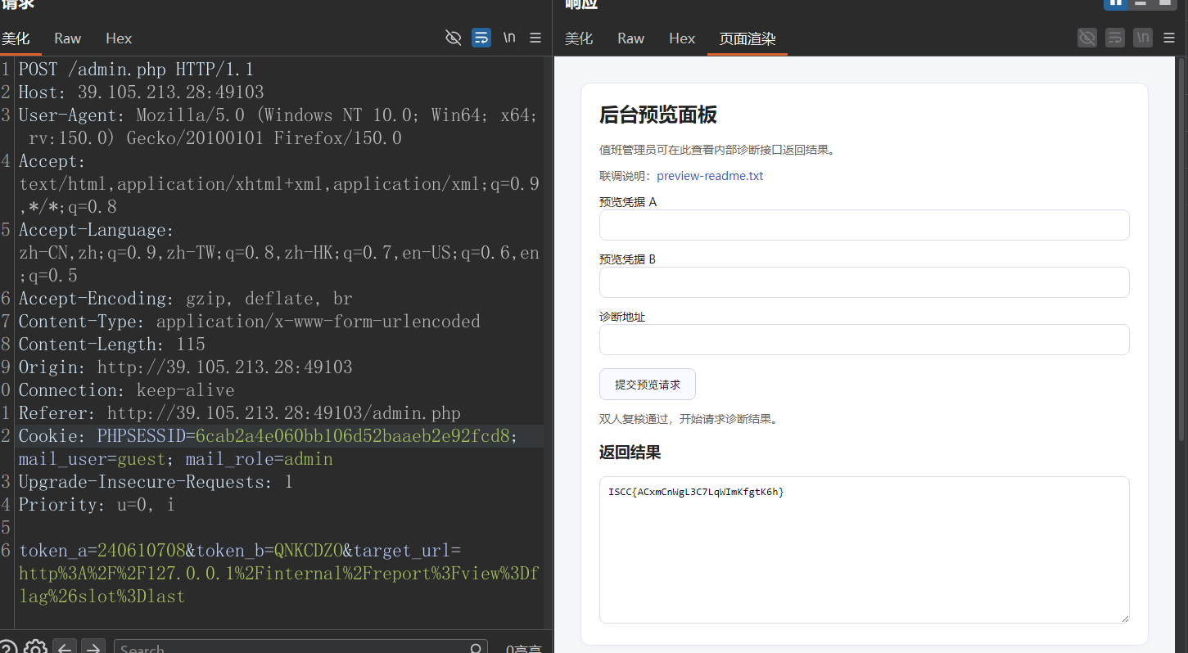Click the Connection: keep-alive line
1188x653 pixels.
(126, 390)
